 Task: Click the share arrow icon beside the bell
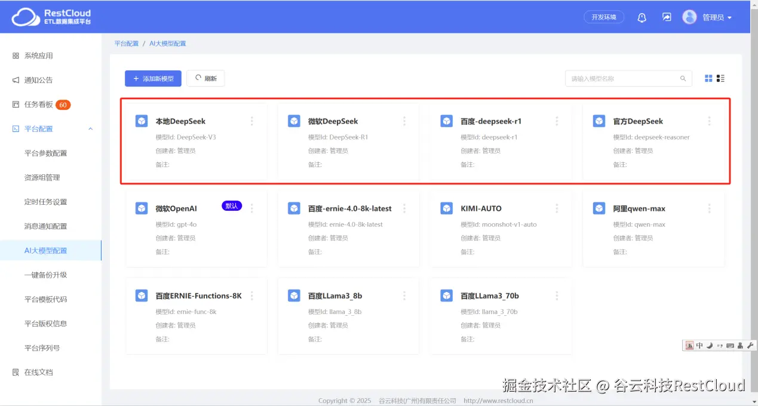pyautogui.click(x=666, y=17)
